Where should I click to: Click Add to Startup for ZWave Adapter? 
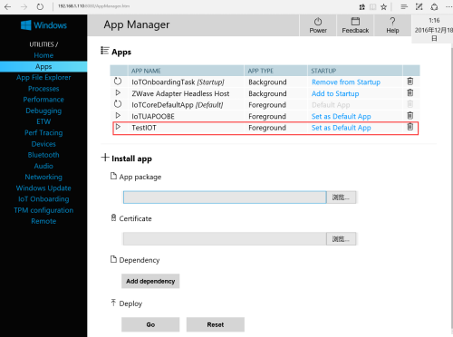pos(335,93)
